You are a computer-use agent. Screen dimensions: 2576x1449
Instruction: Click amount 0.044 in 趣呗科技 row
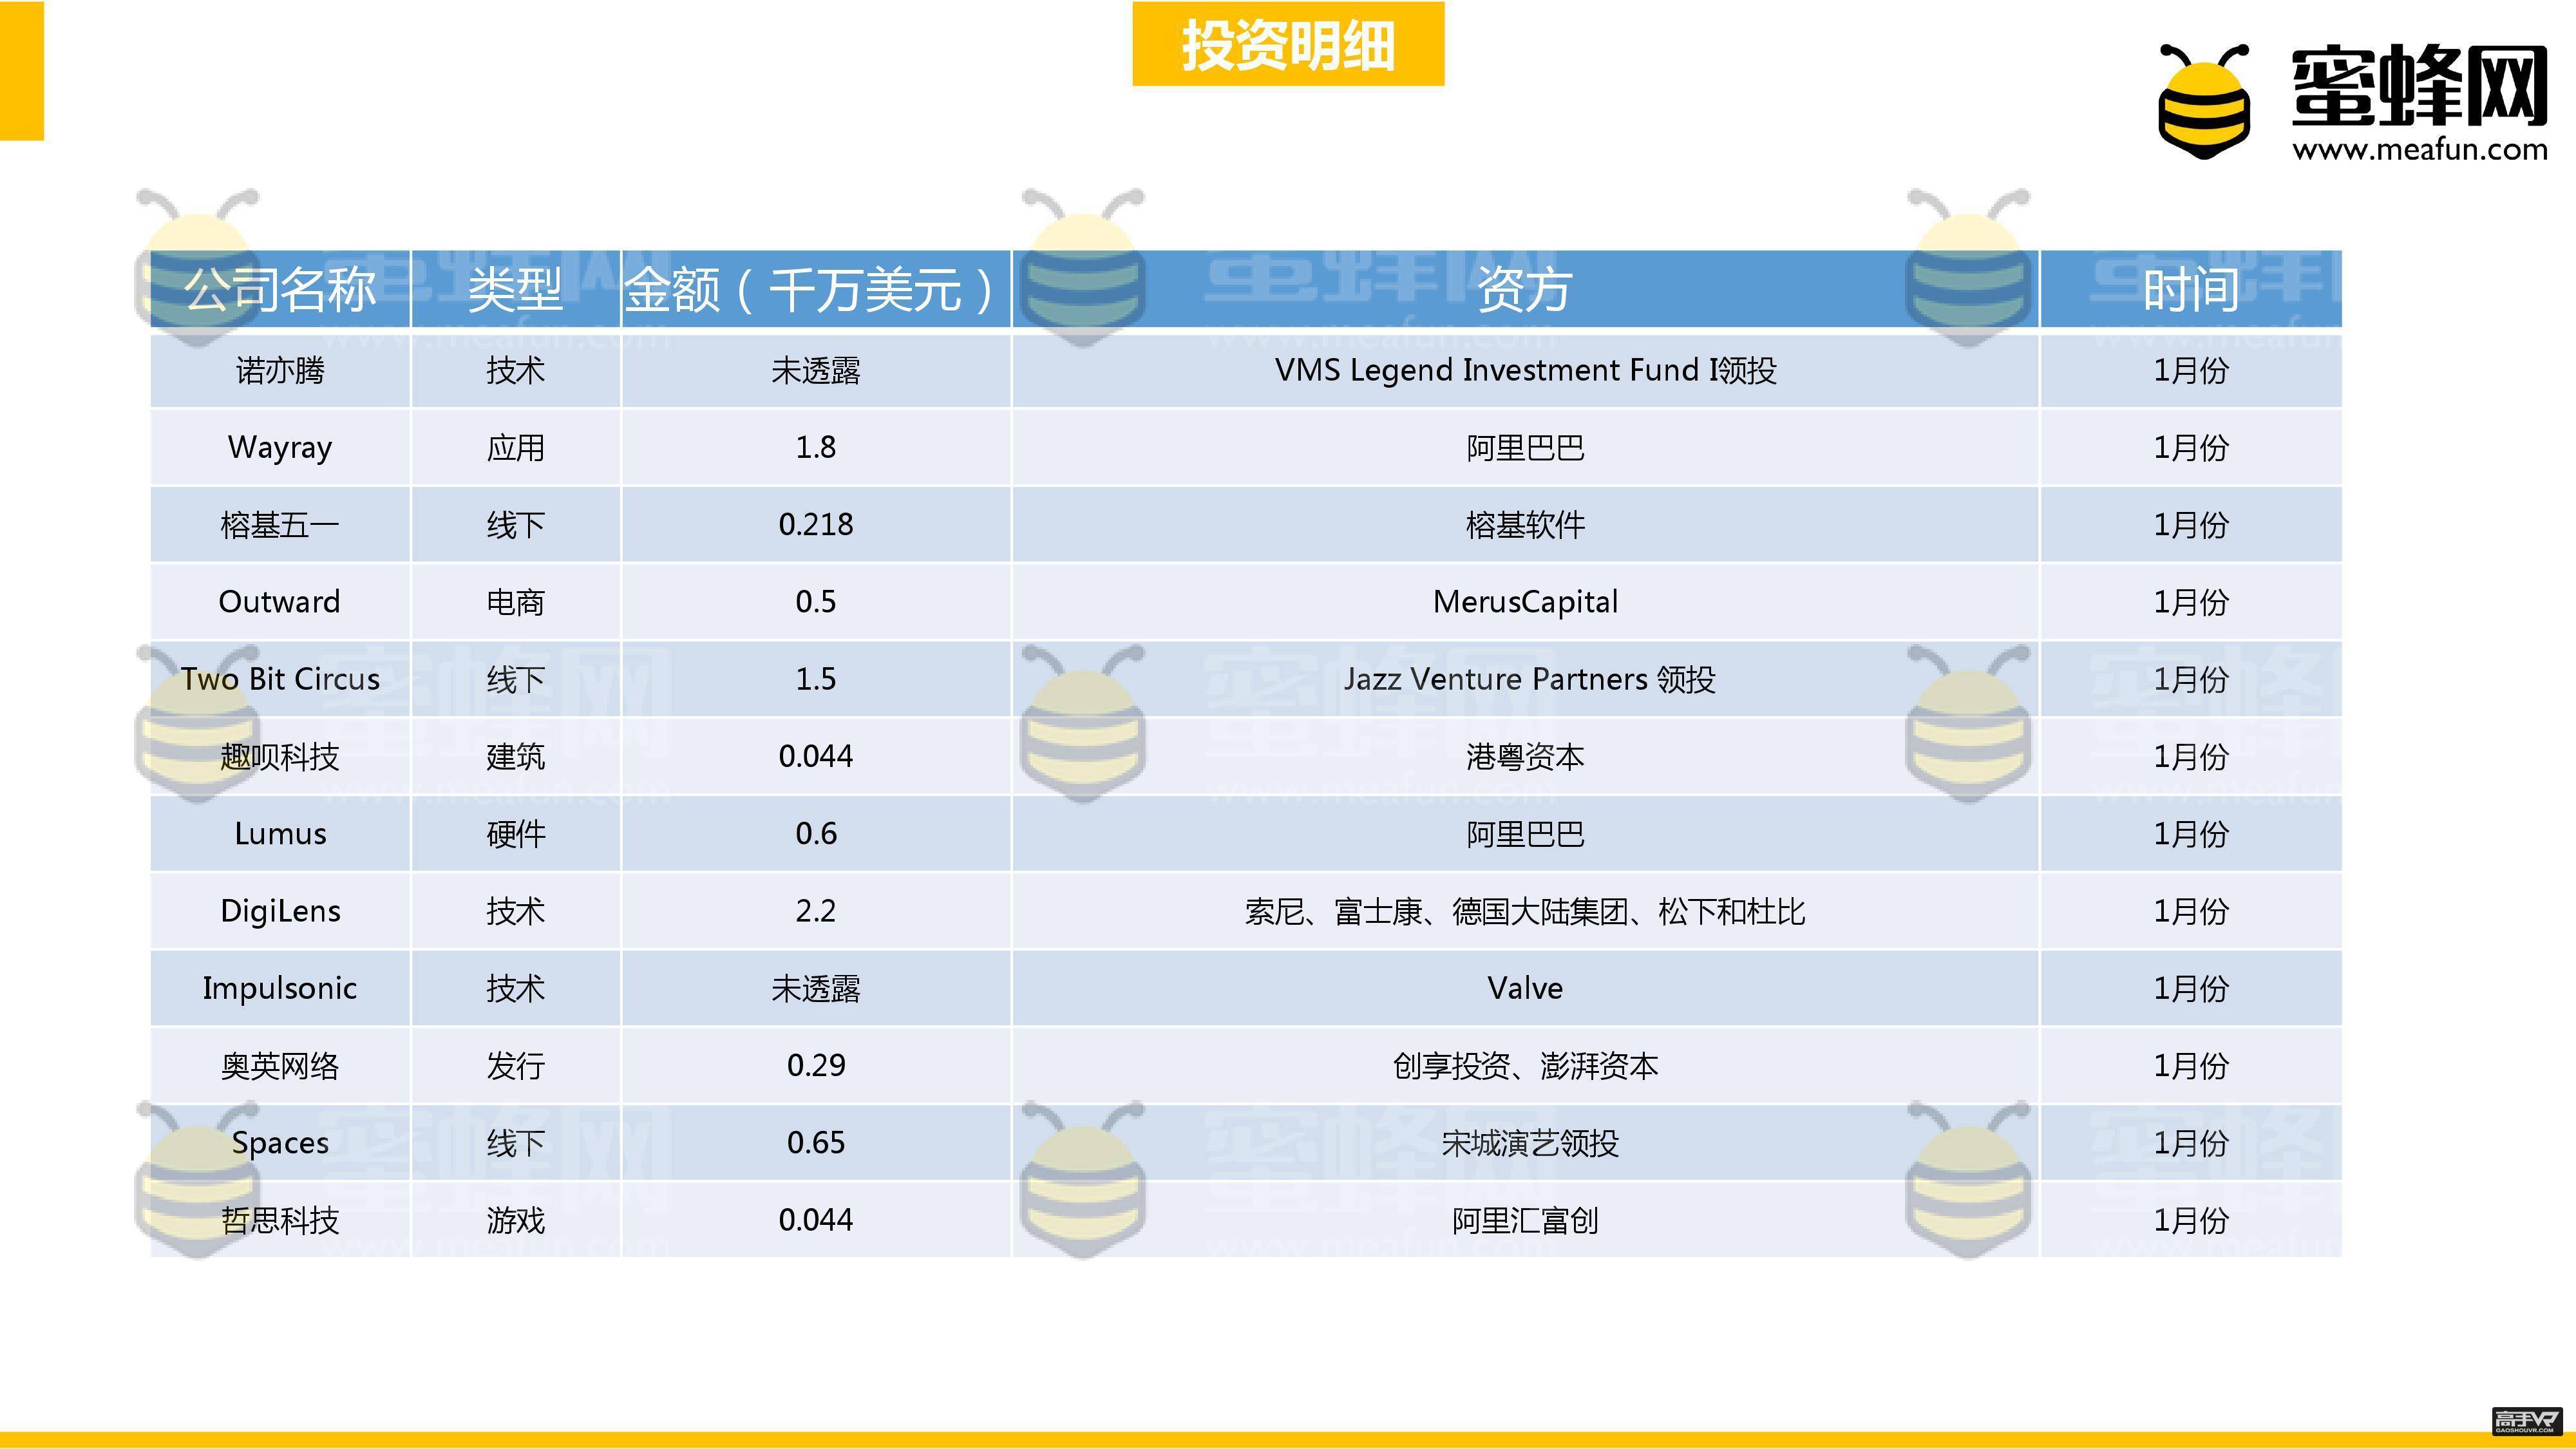pos(815,757)
